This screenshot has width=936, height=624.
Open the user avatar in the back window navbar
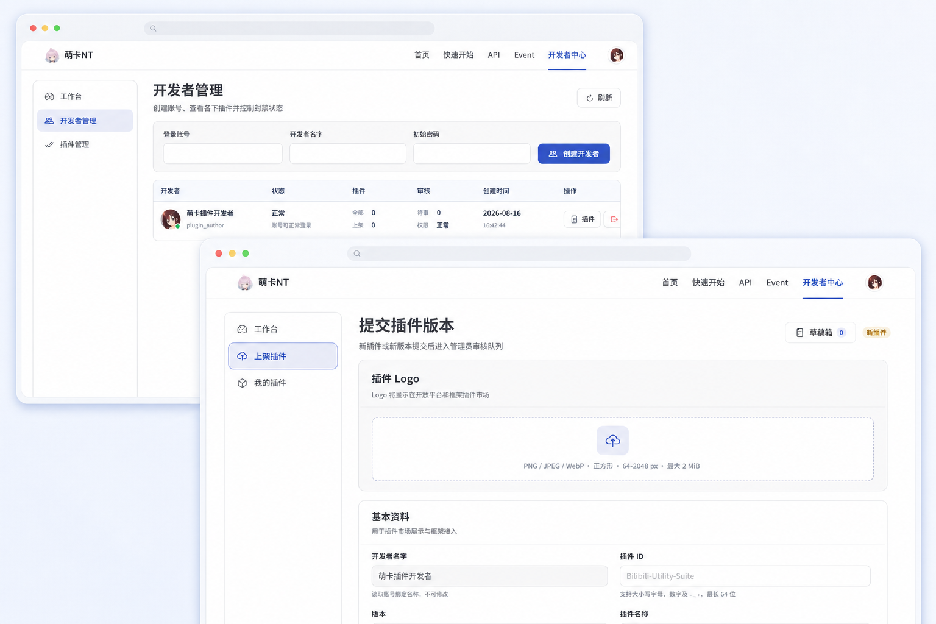[x=617, y=55]
